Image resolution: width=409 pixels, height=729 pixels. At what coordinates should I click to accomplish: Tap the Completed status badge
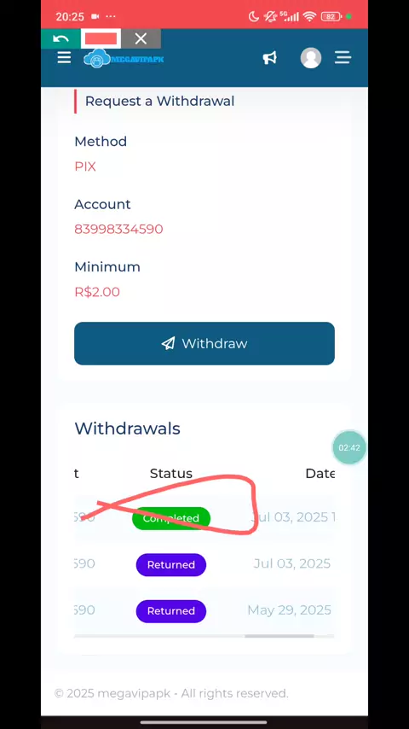(x=171, y=518)
